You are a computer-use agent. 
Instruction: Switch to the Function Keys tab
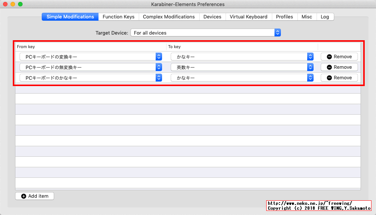click(x=118, y=17)
